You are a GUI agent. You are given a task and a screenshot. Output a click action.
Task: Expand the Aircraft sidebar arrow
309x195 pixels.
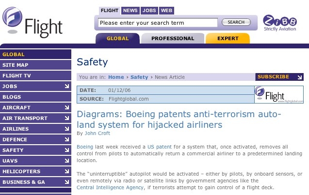pyautogui.click(x=67, y=107)
